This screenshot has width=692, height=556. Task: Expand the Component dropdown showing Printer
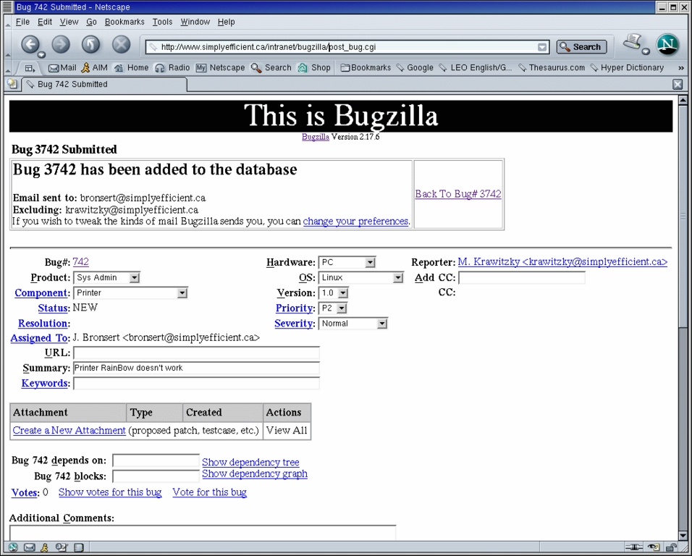[x=182, y=293]
